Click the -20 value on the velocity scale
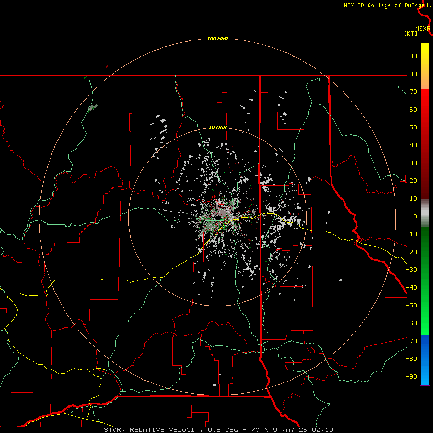 (x=411, y=252)
